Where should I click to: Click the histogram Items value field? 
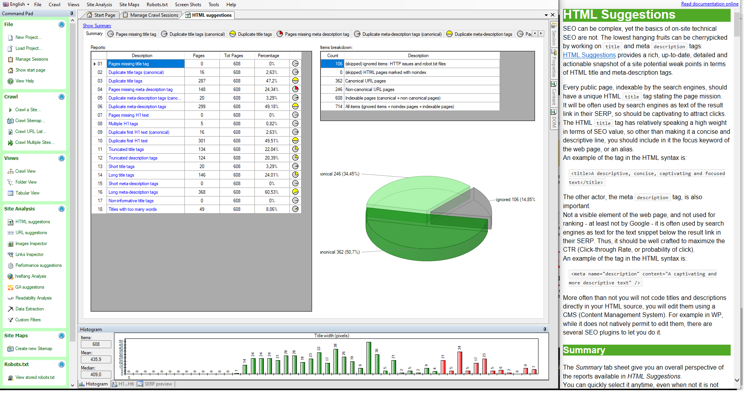point(96,344)
